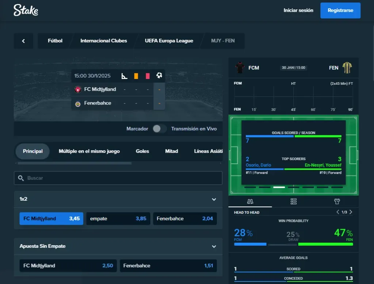This screenshot has width=374, height=284.
Task: Open the lineups jersey icon tab
Action: tap(337, 201)
